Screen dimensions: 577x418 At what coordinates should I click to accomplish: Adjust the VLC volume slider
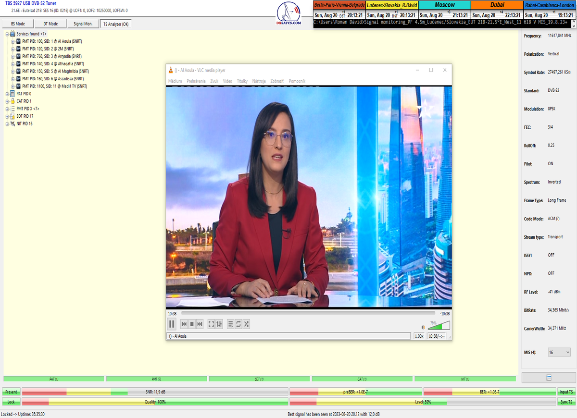point(439,326)
